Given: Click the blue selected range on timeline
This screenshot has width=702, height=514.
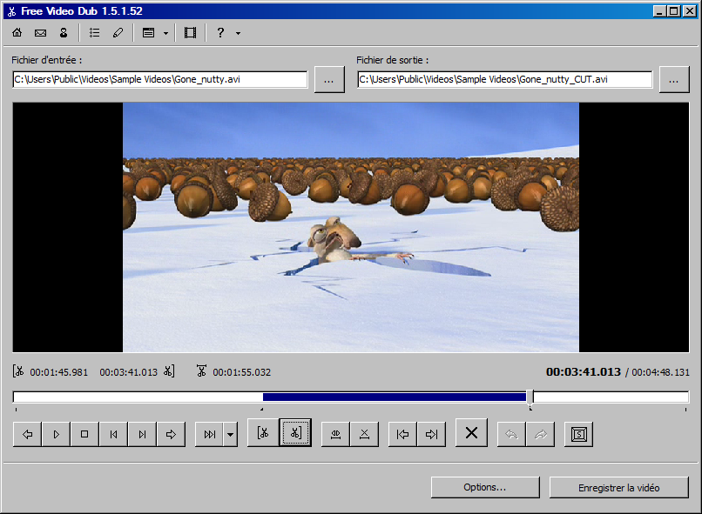Looking at the screenshot, I should click(x=395, y=397).
